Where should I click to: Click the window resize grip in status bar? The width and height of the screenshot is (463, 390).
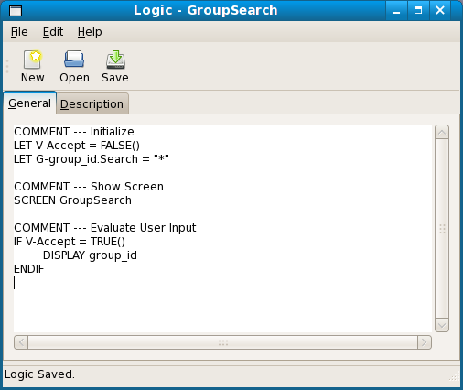point(454,376)
